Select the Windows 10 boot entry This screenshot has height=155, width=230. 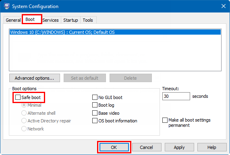coord(115,32)
